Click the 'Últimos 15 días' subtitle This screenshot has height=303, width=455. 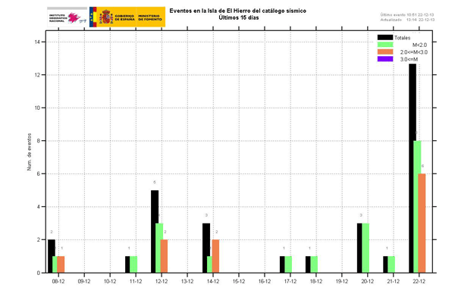click(243, 18)
